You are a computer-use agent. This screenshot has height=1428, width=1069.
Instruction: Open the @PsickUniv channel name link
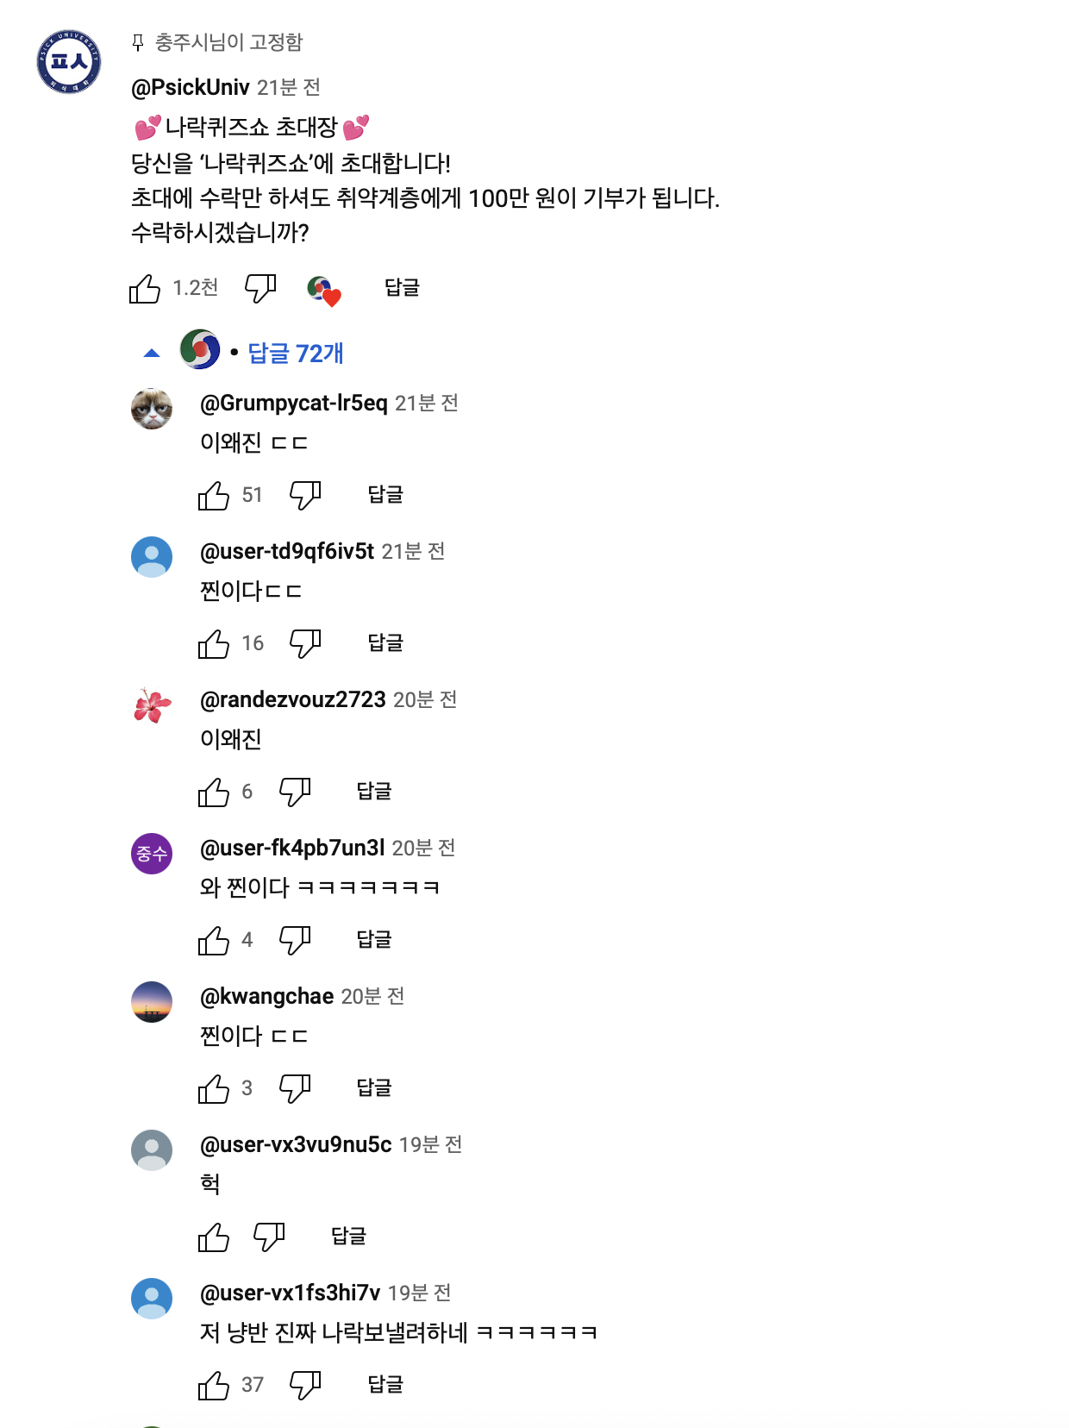coord(191,87)
